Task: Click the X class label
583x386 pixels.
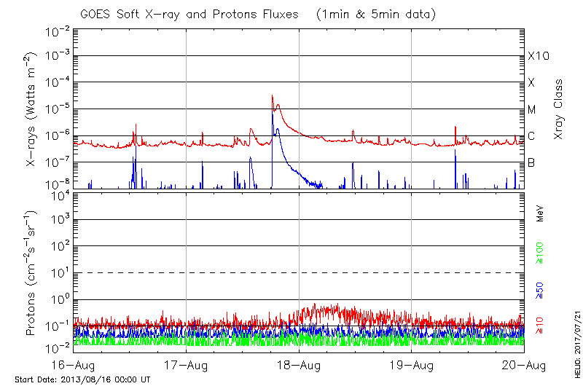Action: click(532, 82)
